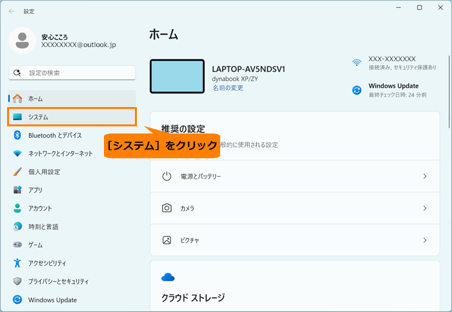Click the Bluetooth icon in sidebar
The width and height of the screenshot is (452, 312).
17,135
